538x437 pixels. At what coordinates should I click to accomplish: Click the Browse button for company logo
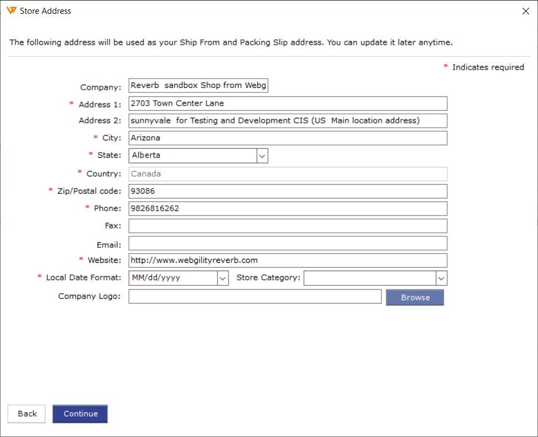point(415,298)
